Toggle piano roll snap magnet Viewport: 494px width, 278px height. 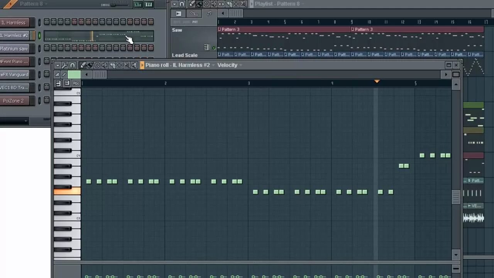(73, 65)
